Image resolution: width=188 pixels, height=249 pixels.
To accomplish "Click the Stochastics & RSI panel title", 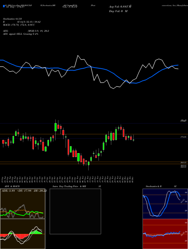I will [161, 186].
